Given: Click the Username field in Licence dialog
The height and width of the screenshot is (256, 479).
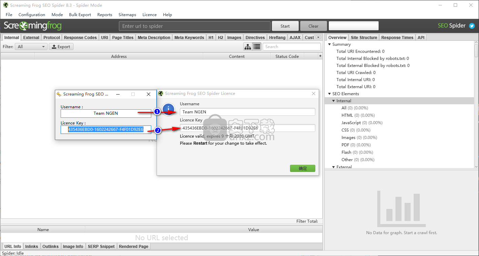Looking at the screenshot, I should pyautogui.click(x=248, y=112).
